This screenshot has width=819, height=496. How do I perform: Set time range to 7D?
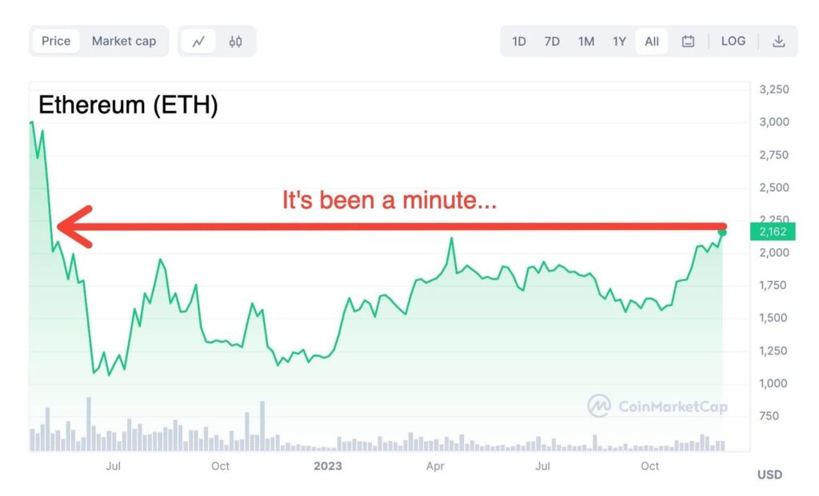[552, 42]
